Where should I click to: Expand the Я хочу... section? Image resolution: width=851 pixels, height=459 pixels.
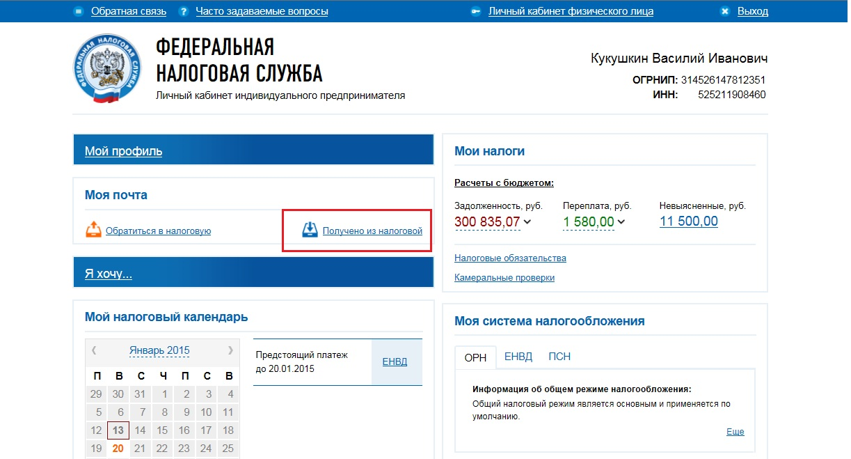point(109,274)
